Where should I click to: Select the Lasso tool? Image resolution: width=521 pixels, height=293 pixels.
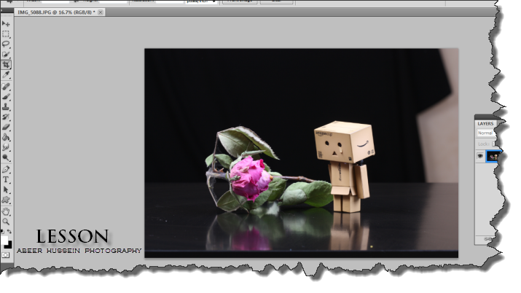[6, 44]
